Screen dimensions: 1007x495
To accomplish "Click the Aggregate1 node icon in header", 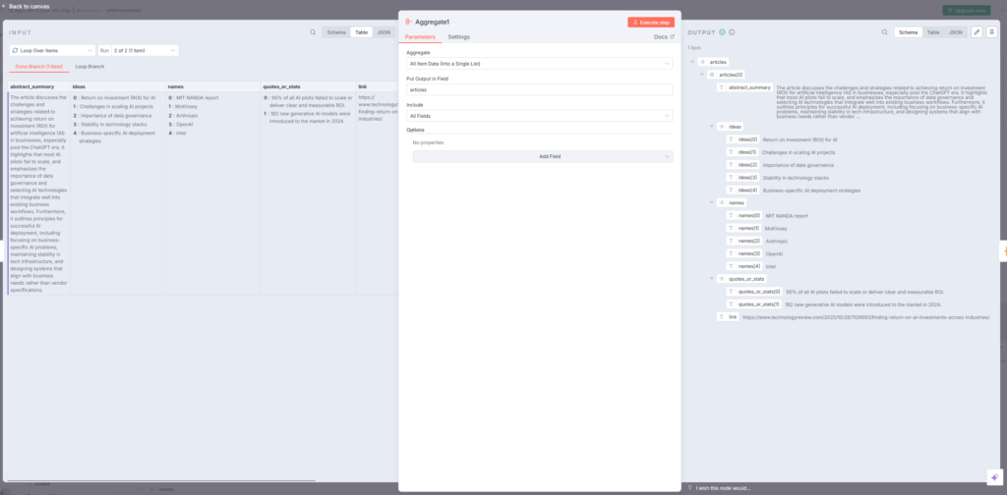I will pos(408,22).
